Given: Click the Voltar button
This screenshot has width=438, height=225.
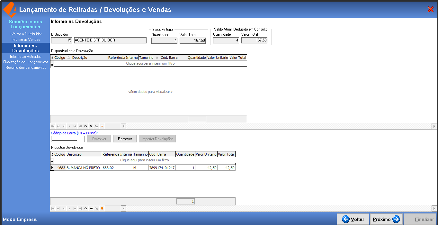Looking at the screenshot, I should (353, 219).
